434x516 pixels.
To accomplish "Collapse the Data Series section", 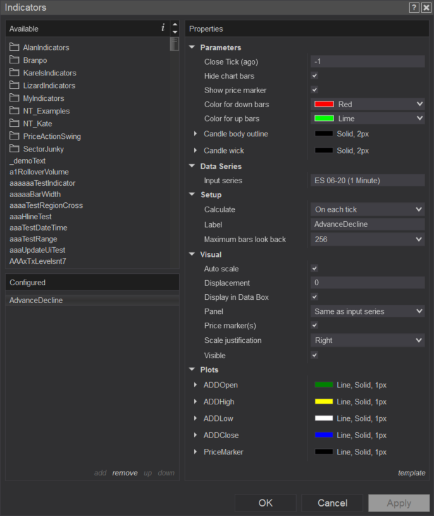I will [192, 166].
